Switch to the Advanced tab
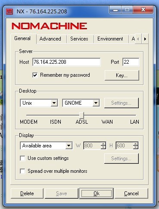 pos(50,39)
